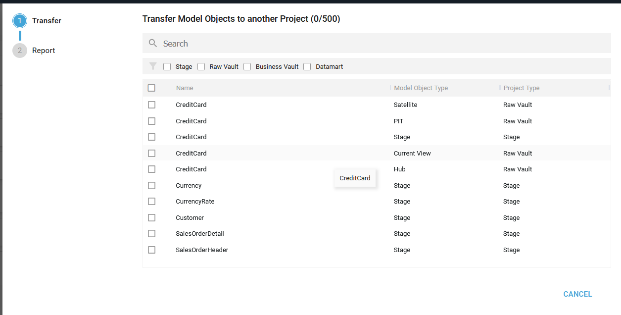Select the CreditCard PIT row checkbox
621x315 pixels.
151,121
